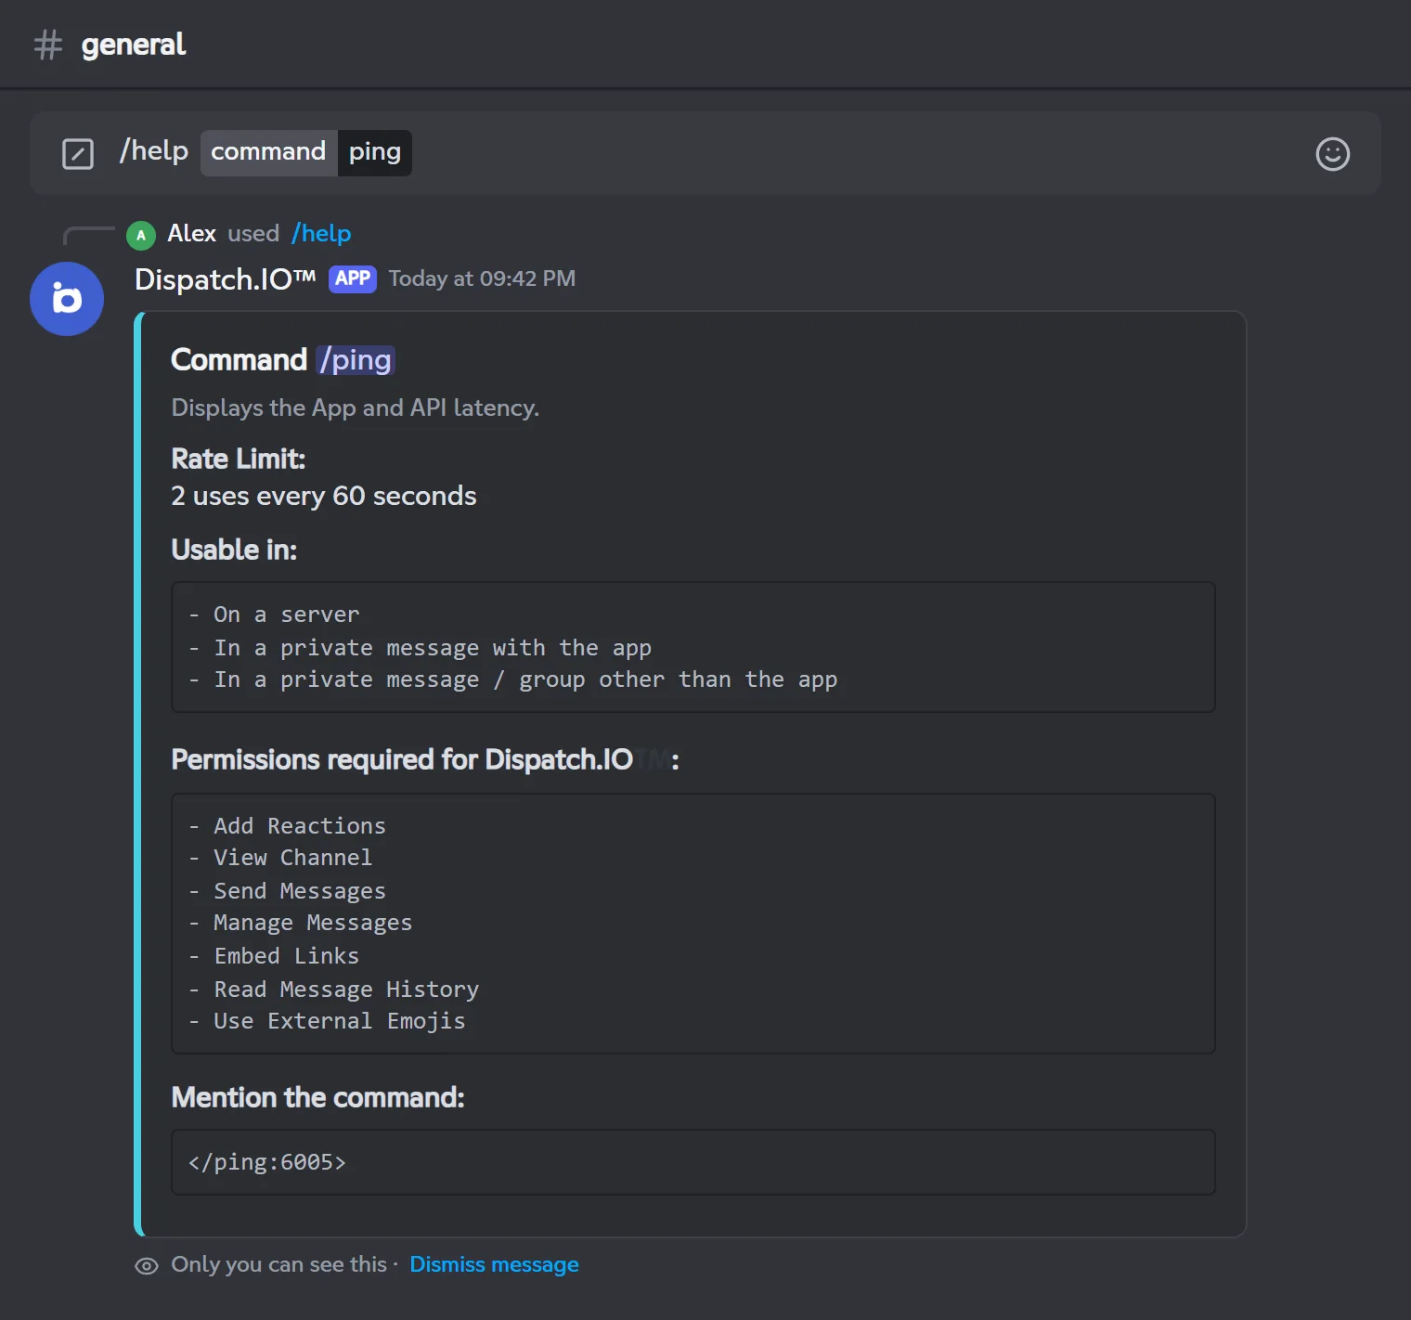Viewport: 1411px width, 1320px height.
Task: Click the 'Read Message History' permission line
Action: pyautogui.click(x=333, y=990)
